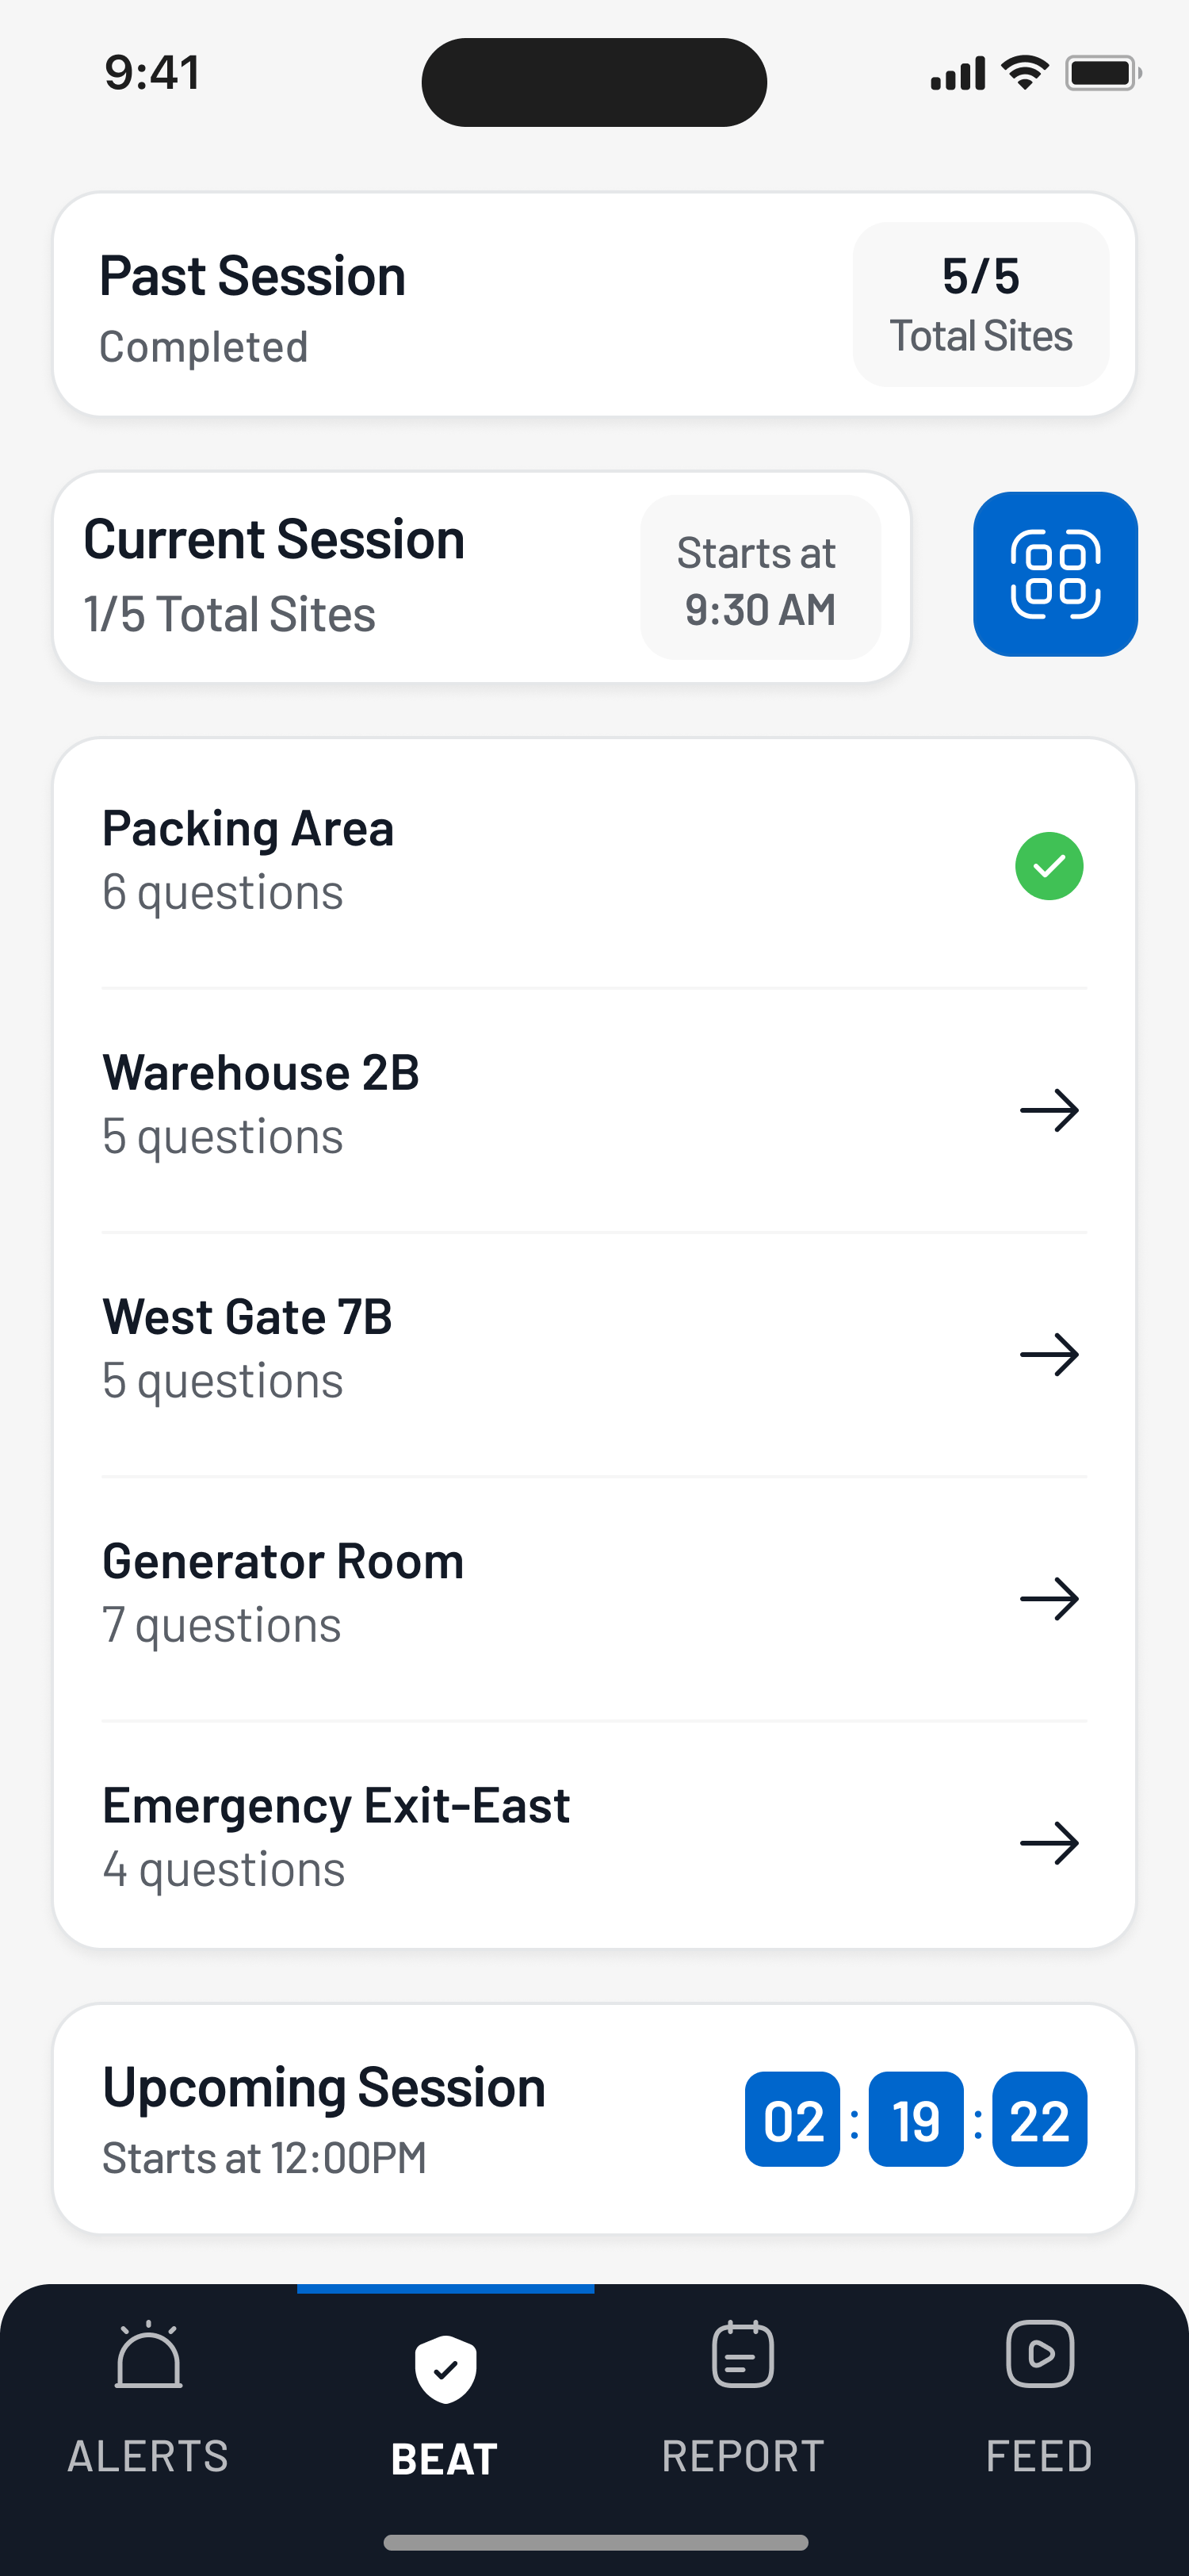This screenshot has width=1189, height=2576.
Task: Tap the battery status icon
Action: (x=1103, y=73)
